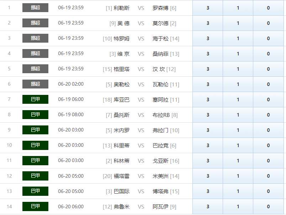Viewport: 286px width, 215px height.
Task: Click the 挪超 league tag in row 1
Action: pyautogui.click(x=35, y=8)
